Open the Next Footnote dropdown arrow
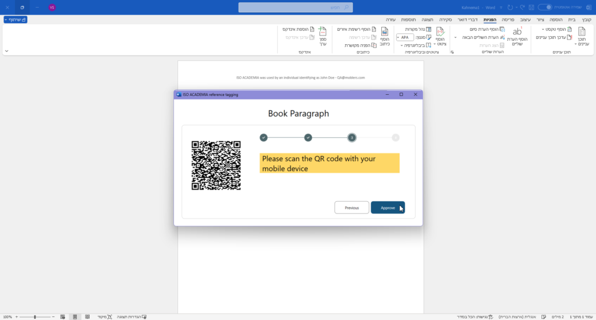Viewport: 596px width, 320px height. click(455, 37)
